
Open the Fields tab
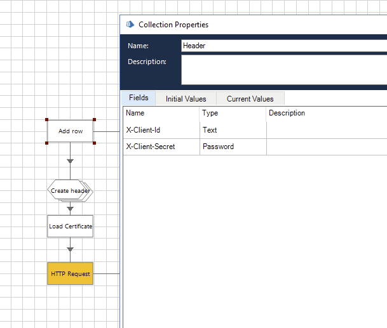point(139,98)
